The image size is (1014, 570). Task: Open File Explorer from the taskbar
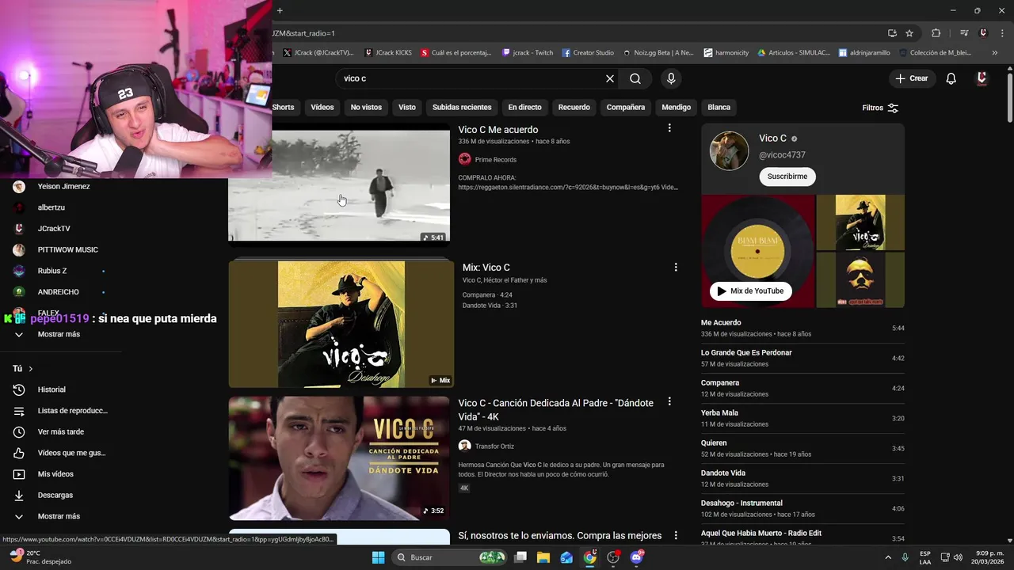[543, 557]
